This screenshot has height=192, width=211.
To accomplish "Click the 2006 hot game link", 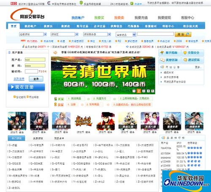I will click(179, 41).
